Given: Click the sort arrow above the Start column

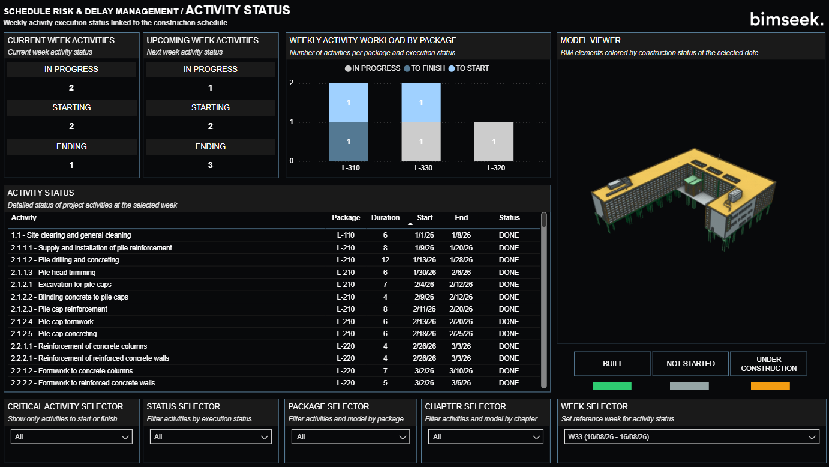Looking at the screenshot, I should point(410,223).
